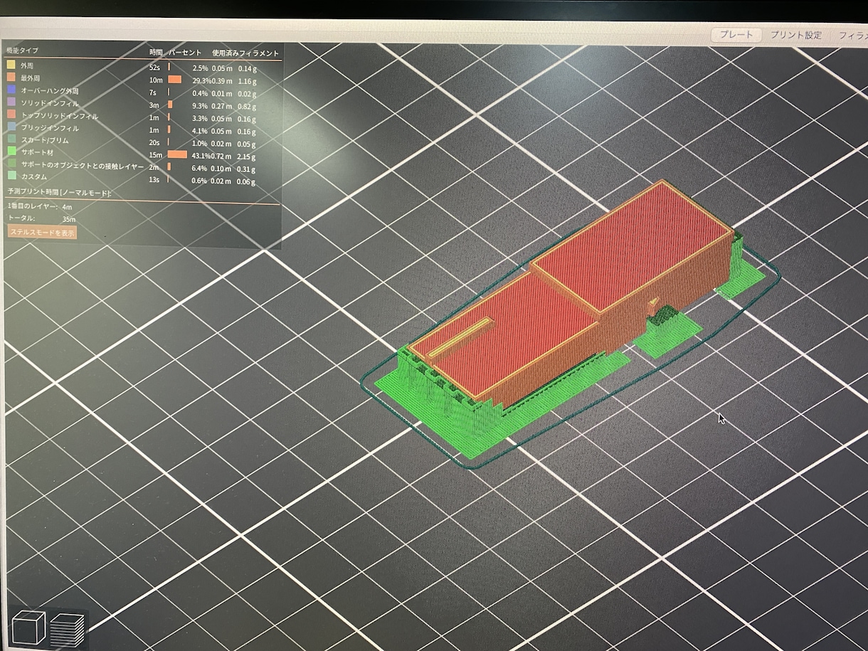The image size is (868, 651).
Task: Click the カスタム color swatch
Action: 11,176
